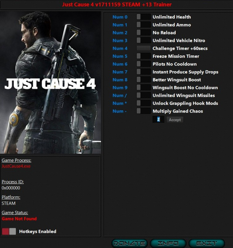Screen dimensions: 233x248
Task: Toggle Unlock Grappling Hook Mods
Action: point(144,103)
